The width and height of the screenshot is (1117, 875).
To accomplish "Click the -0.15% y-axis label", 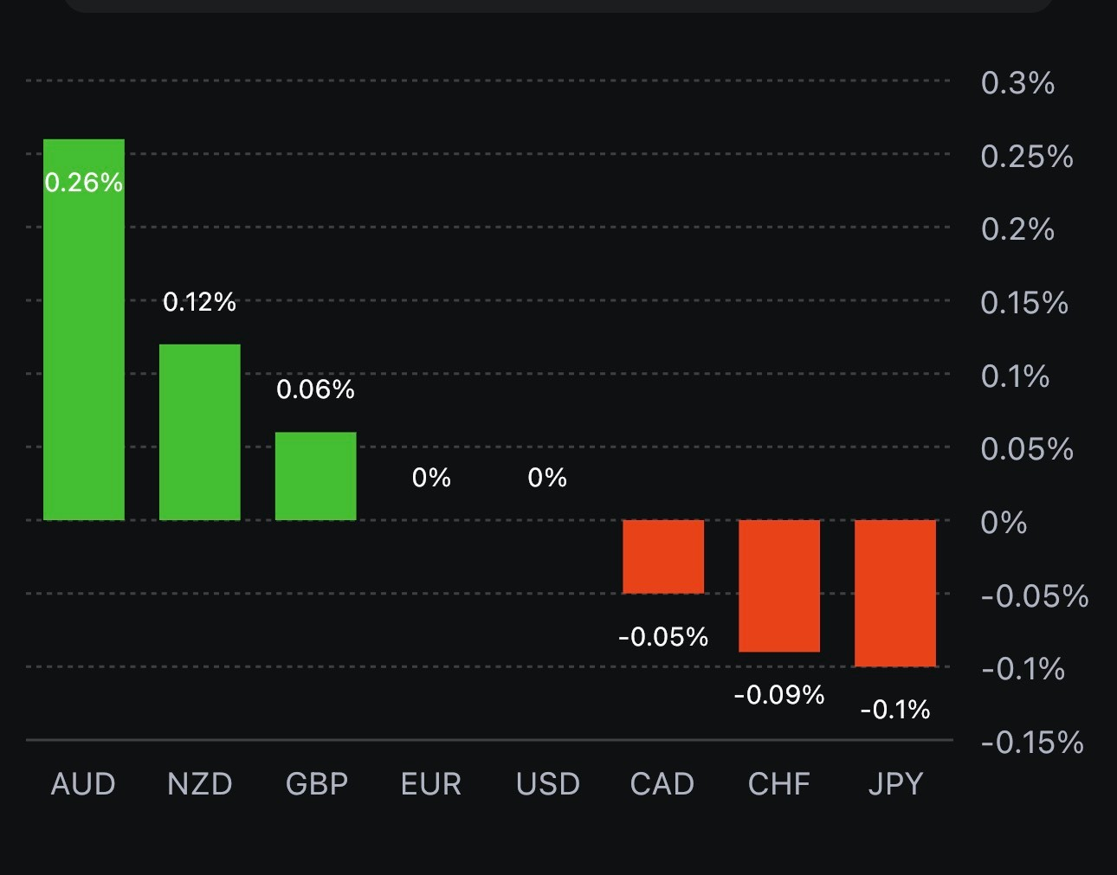I will (1032, 743).
